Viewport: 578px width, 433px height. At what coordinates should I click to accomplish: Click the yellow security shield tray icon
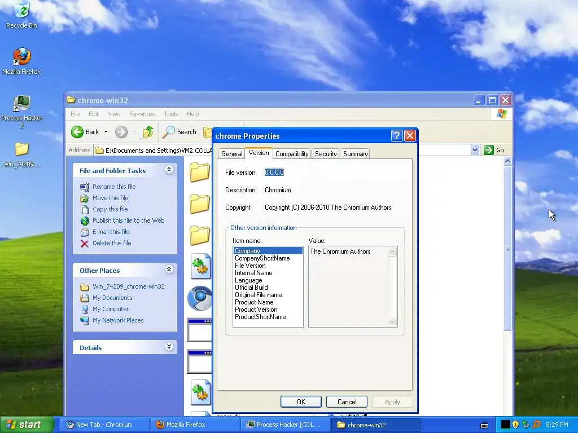[x=515, y=425]
